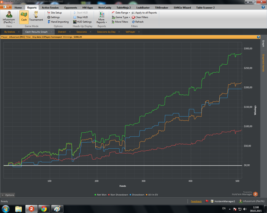This screenshot has width=267, height=213.
Task: Open the Windows Start menu
Action: [5, 209]
